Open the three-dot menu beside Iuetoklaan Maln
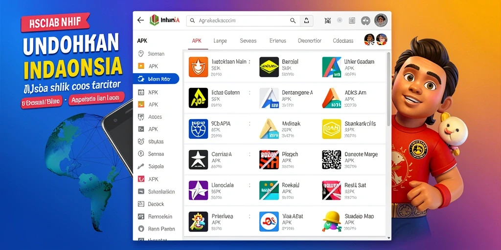Image resolution: width=501 pixels, height=250 pixels. (x=249, y=62)
